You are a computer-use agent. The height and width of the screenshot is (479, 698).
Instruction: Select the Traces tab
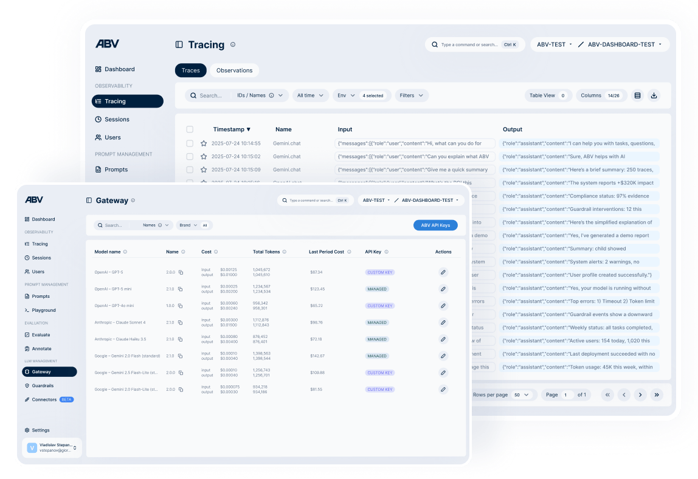[190, 70]
